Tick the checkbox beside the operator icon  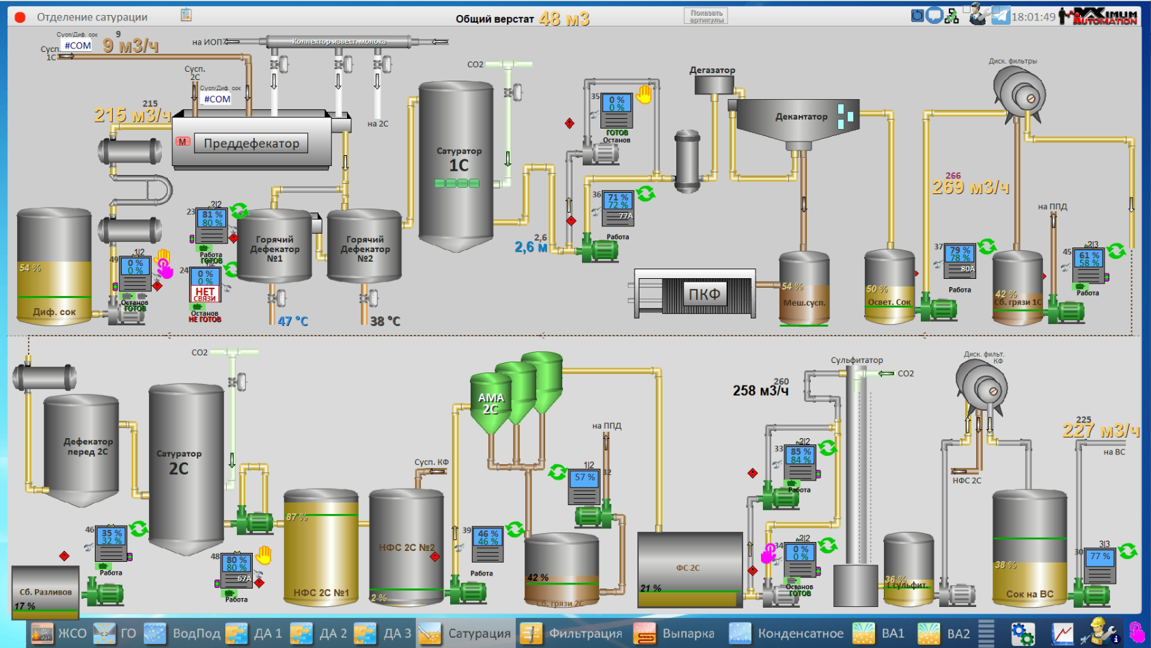[x=967, y=10]
